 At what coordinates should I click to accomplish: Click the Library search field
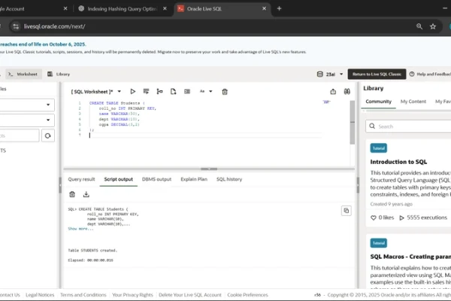point(410,126)
